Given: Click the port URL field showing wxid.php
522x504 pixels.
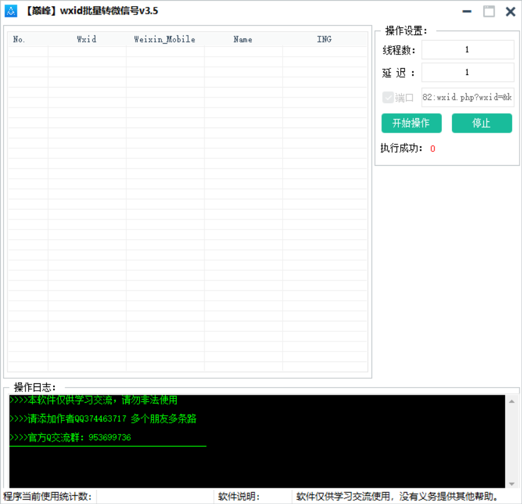Looking at the screenshot, I should (468, 98).
